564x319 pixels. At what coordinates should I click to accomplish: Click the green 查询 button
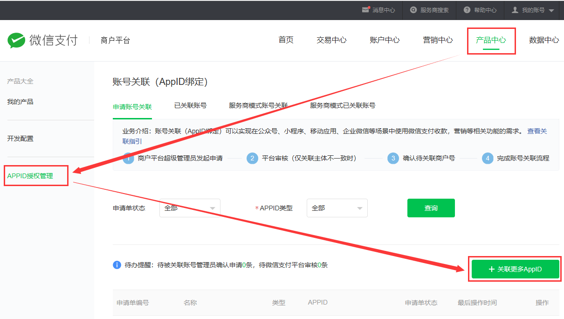pyautogui.click(x=431, y=208)
